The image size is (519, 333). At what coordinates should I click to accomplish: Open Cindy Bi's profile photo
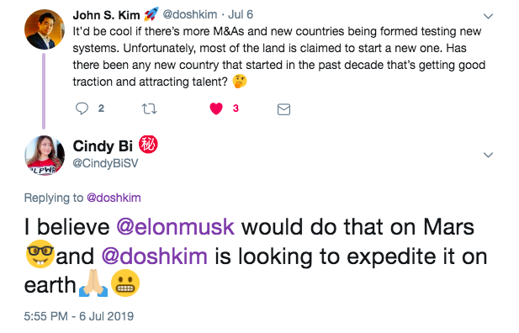[45, 155]
